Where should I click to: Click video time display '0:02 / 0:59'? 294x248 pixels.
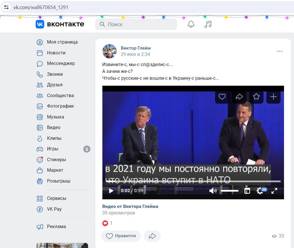132,191
